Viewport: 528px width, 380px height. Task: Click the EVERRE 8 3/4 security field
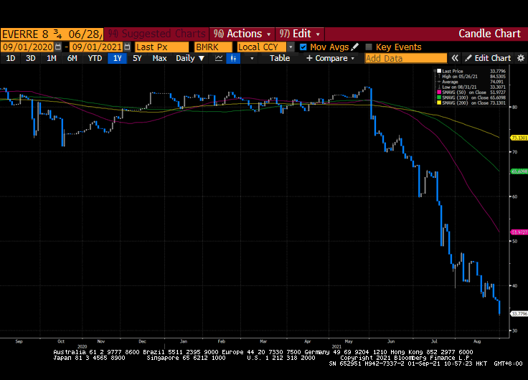pos(52,34)
